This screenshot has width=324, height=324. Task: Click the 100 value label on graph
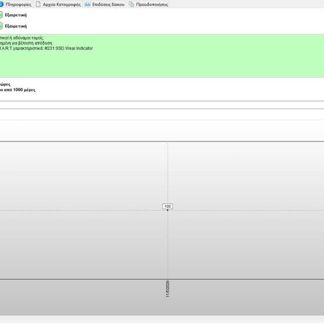point(168,207)
